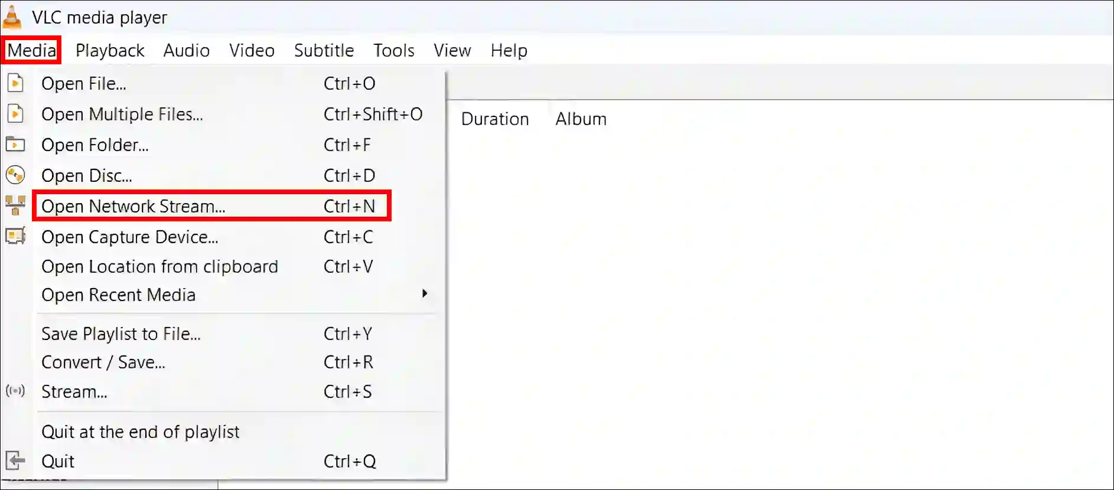Open the Help menu
Screen dimensions: 1114x490
point(509,50)
